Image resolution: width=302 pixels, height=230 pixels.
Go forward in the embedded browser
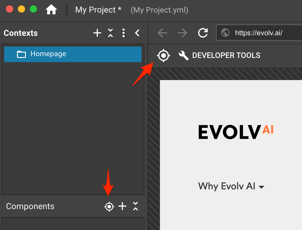[x=182, y=33]
